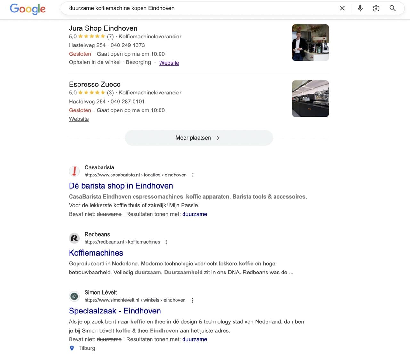410x358 pixels.
Task: Start voice search with microphone icon
Action: tap(360, 8)
